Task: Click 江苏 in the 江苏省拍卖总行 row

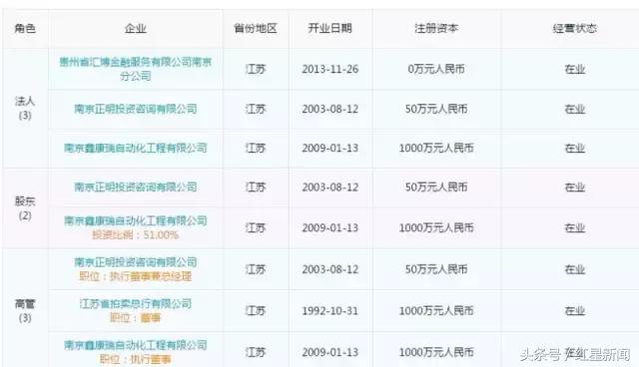Action: tap(256, 311)
